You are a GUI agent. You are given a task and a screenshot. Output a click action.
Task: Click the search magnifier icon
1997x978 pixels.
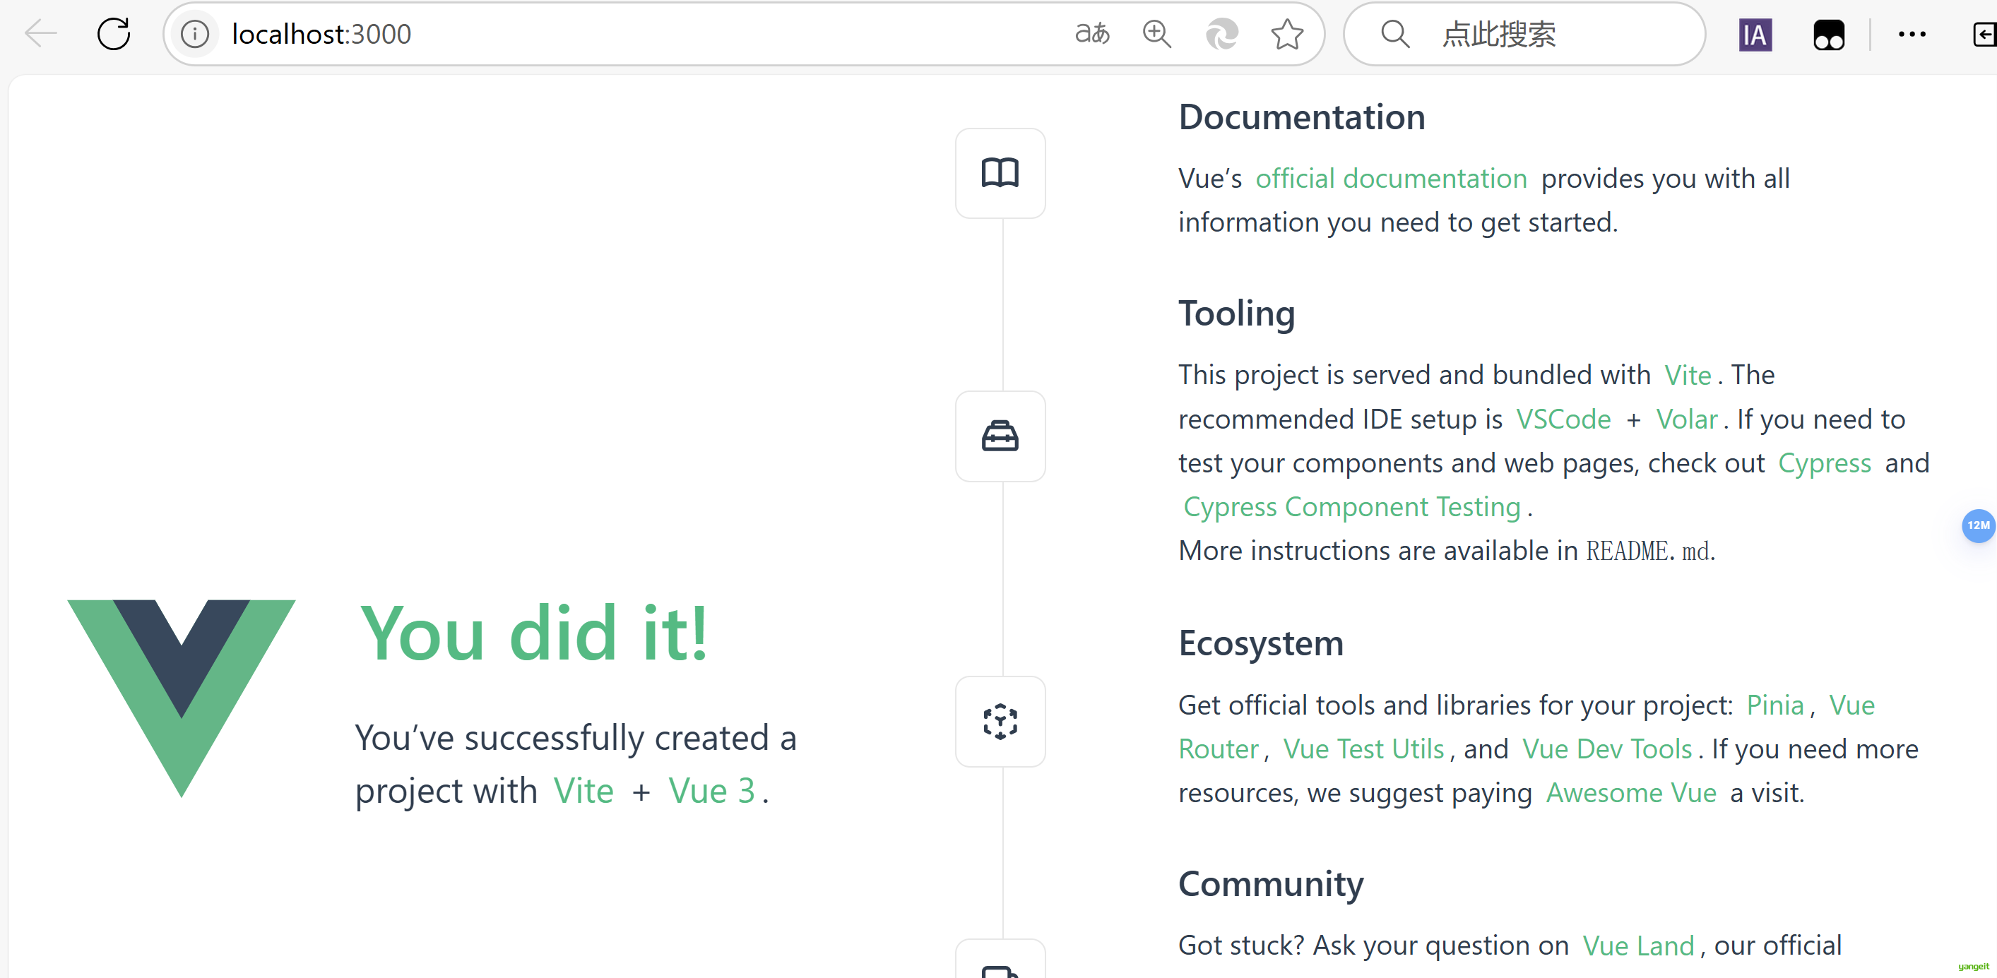1394,34
